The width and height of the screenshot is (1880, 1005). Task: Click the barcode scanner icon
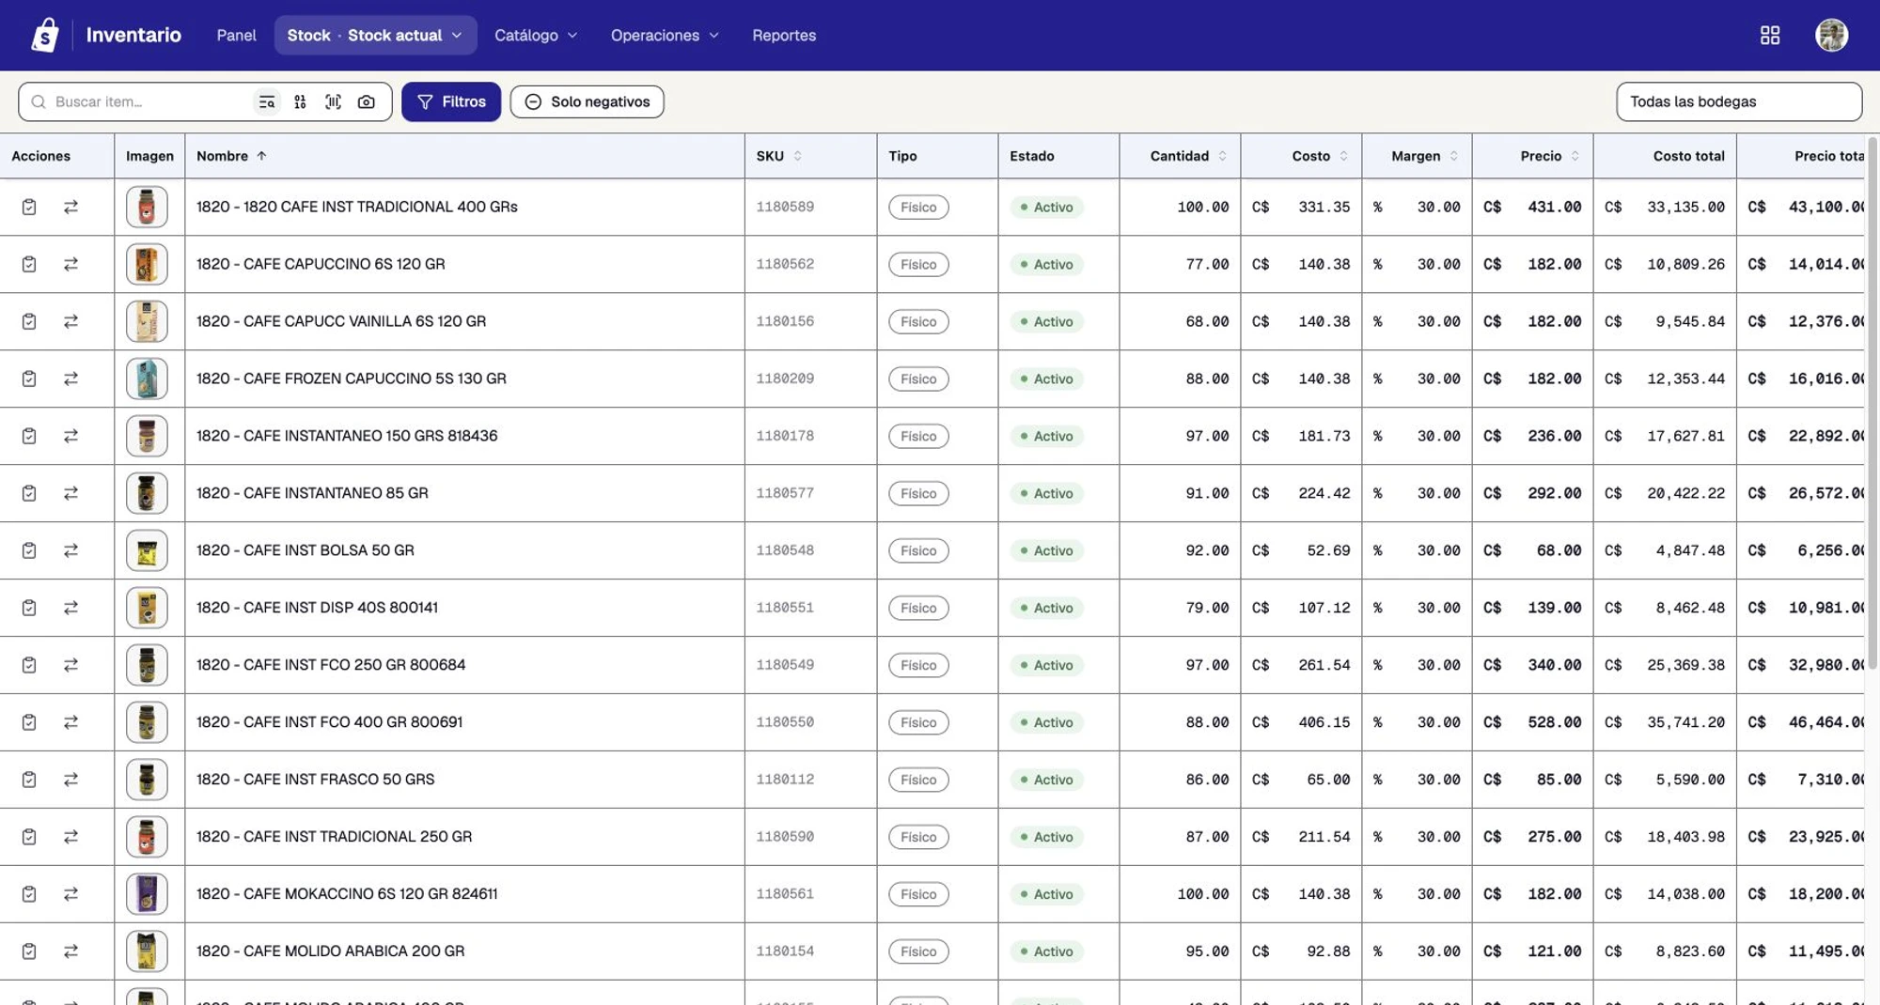pyautogui.click(x=333, y=101)
